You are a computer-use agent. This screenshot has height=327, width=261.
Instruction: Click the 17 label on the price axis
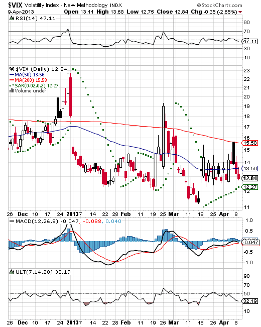point(246,127)
